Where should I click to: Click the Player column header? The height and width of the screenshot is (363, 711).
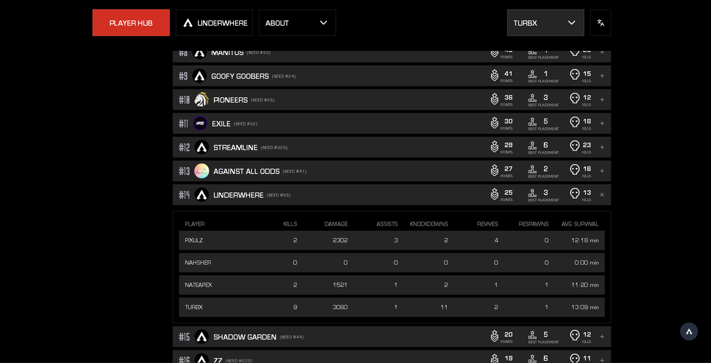195,224
